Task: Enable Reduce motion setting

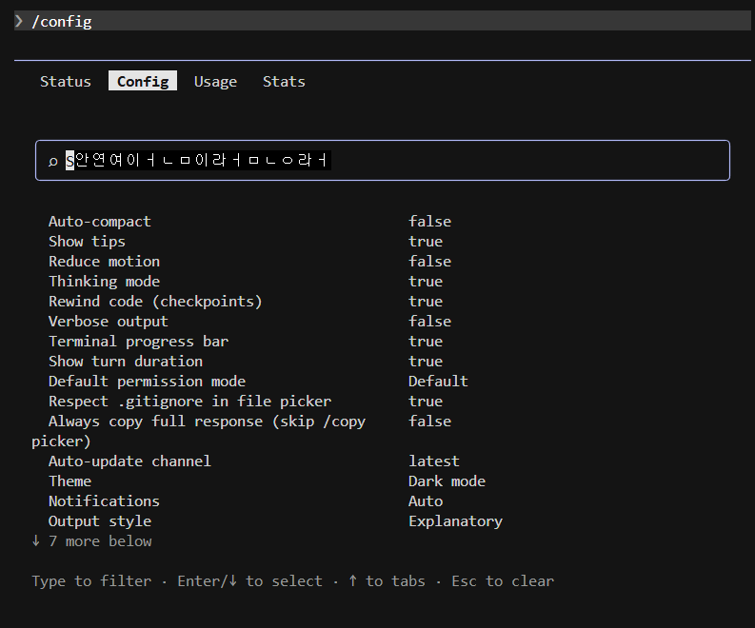Action: click(104, 262)
